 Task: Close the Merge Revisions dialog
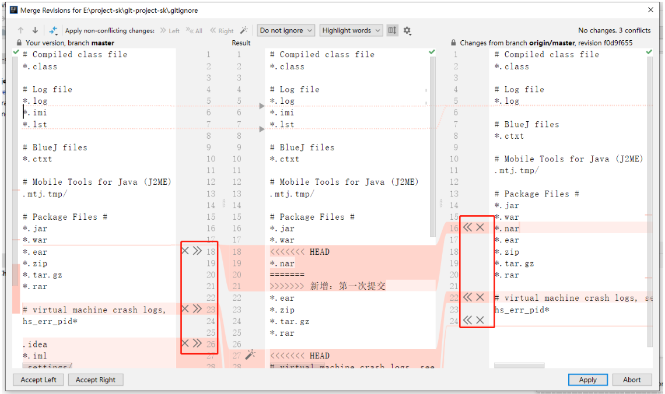[x=650, y=10]
